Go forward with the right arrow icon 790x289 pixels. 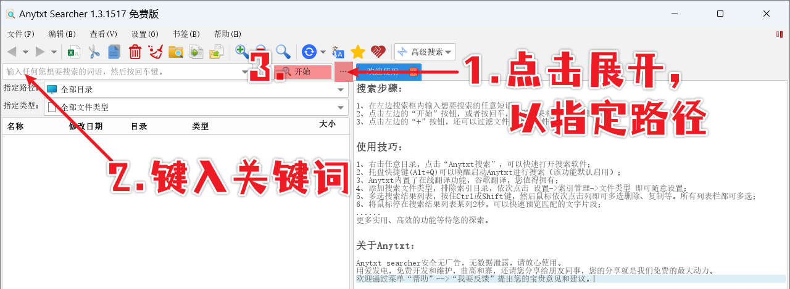[x=40, y=52]
